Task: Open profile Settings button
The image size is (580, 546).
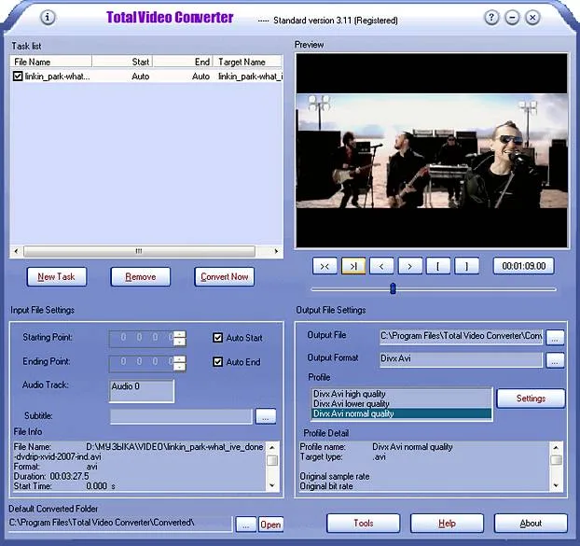Action: 531,399
